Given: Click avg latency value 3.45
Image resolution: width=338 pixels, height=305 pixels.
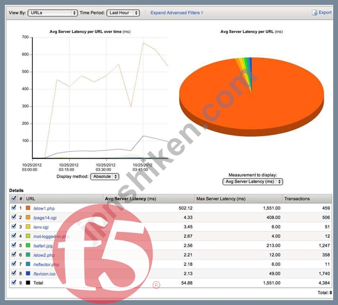Looking at the screenshot, I should [188, 227].
